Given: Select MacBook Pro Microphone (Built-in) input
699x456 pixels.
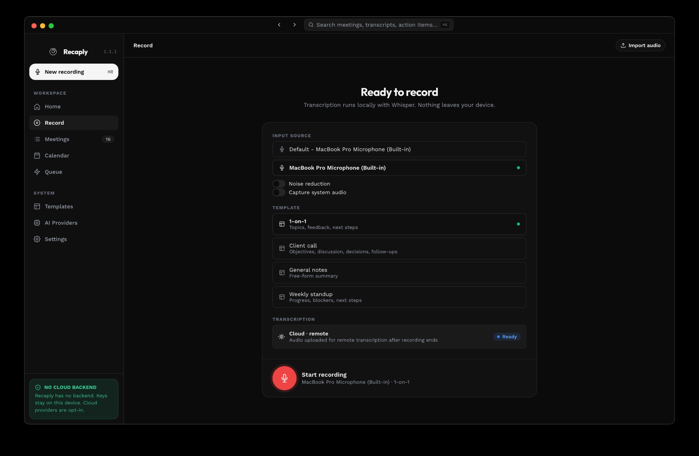Looking at the screenshot, I should pyautogui.click(x=399, y=168).
